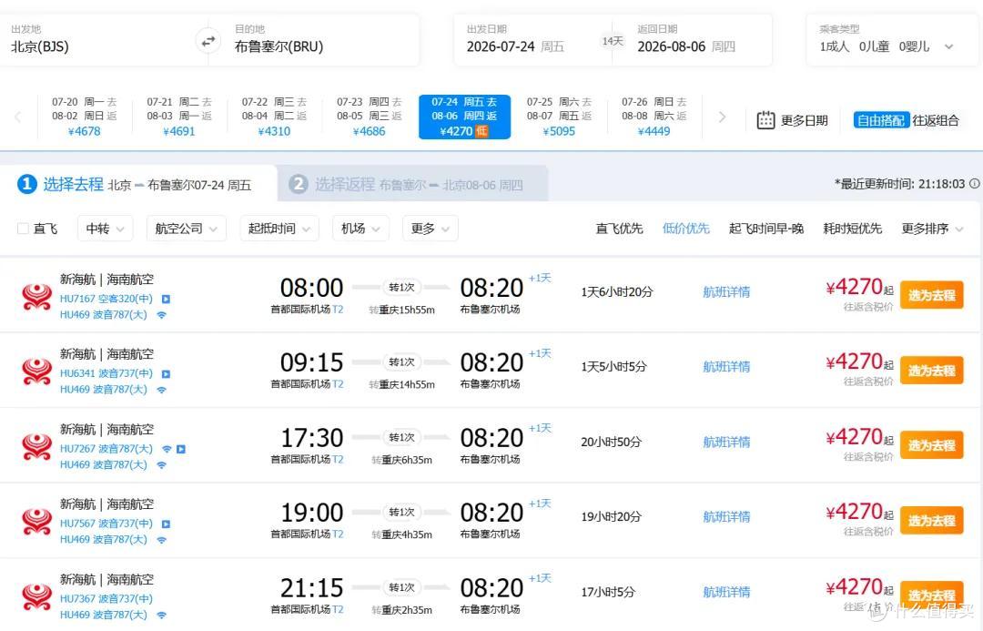Swap departure and destination cities icon
The height and width of the screenshot is (631, 983).
click(x=208, y=41)
